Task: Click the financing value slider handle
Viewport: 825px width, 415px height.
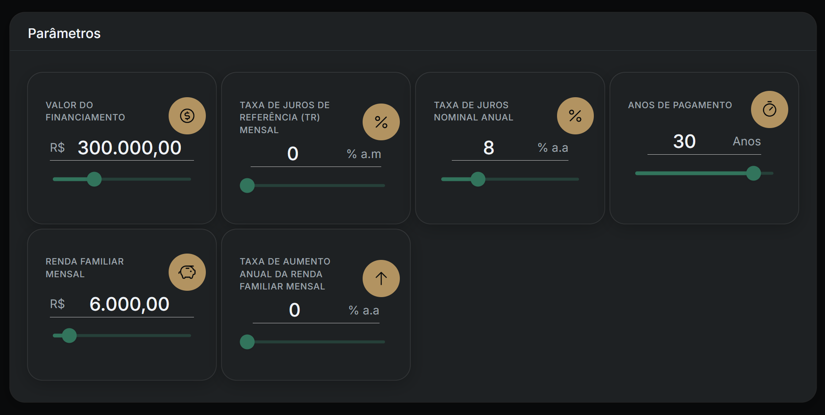Action: [x=94, y=179]
